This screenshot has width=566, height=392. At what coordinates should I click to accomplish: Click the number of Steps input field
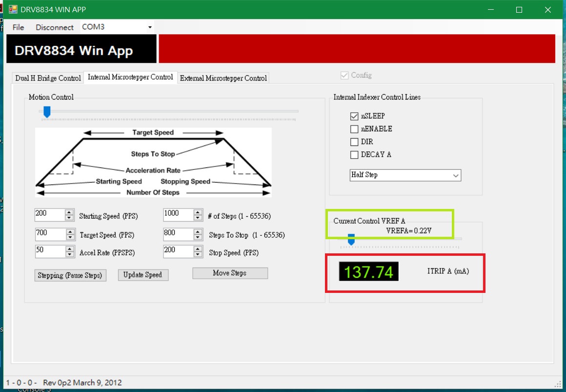178,215
